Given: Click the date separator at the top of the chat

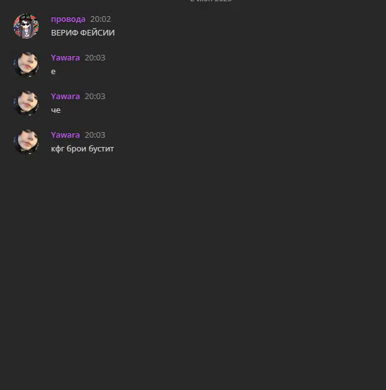Looking at the screenshot, I should point(211,1).
